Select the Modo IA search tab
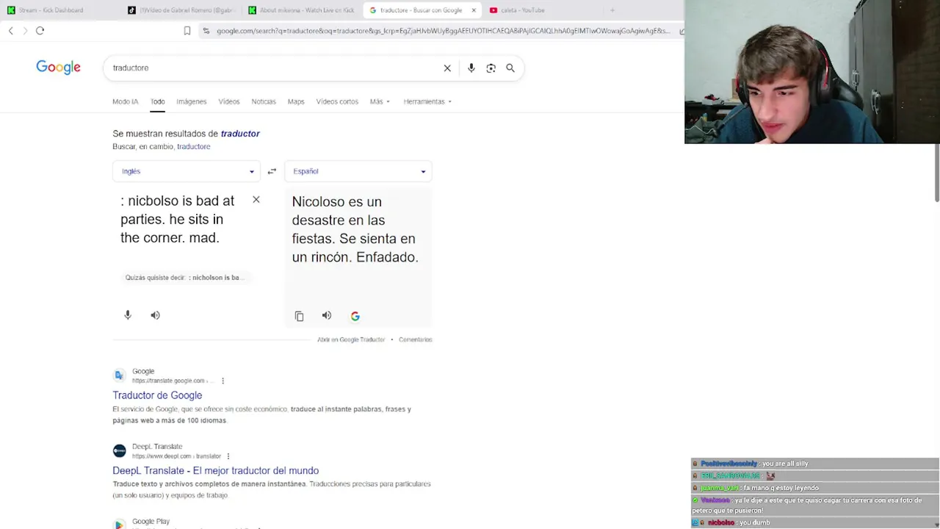940x529 pixels. coord(125,101)
